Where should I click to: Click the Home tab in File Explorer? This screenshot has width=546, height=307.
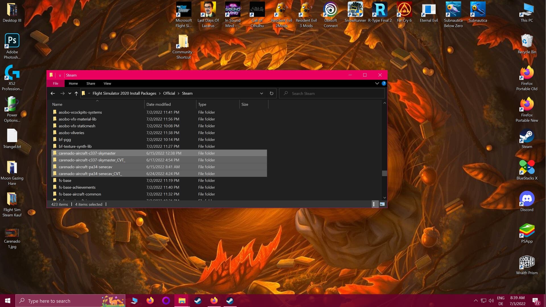(73, 83)
